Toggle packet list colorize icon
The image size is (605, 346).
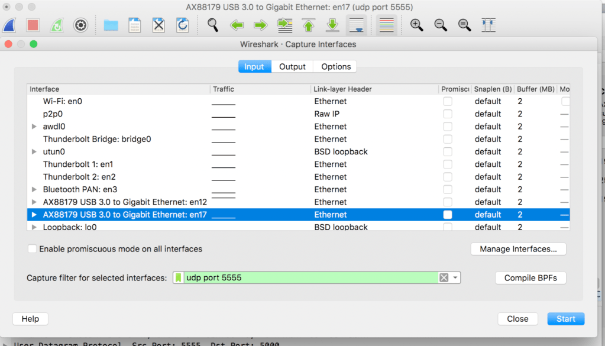click(x=386, y=25)
